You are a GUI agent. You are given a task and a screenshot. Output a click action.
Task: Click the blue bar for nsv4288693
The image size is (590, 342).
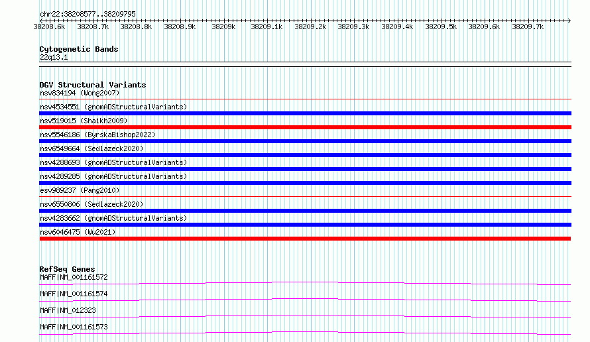(305, 169)
